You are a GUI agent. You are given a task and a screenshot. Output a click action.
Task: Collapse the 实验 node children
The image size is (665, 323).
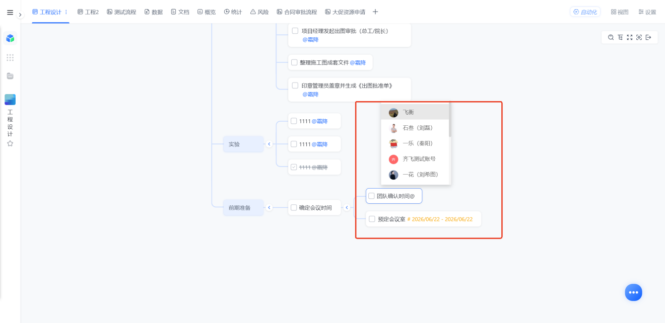point(269,144)
